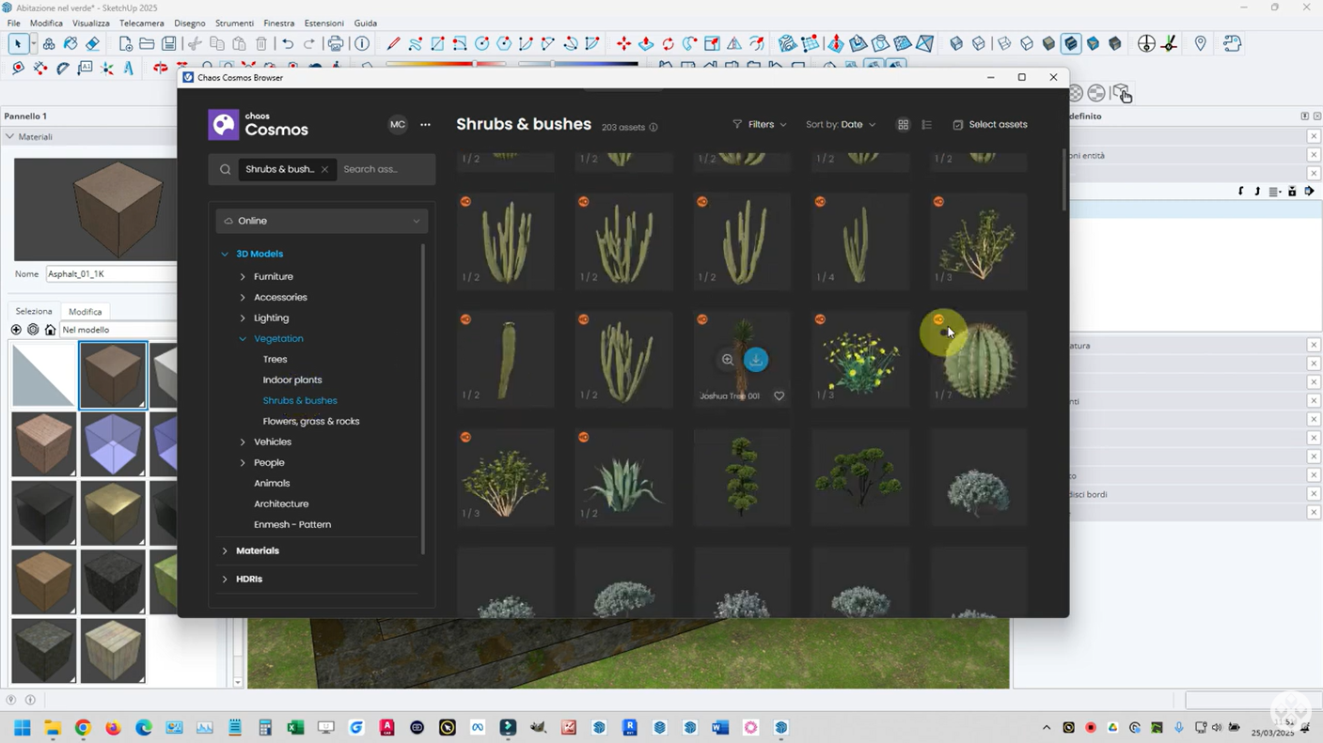Enable Select assets checkbox
This screenshot has height=743, width=1323.
coord(958,125)
